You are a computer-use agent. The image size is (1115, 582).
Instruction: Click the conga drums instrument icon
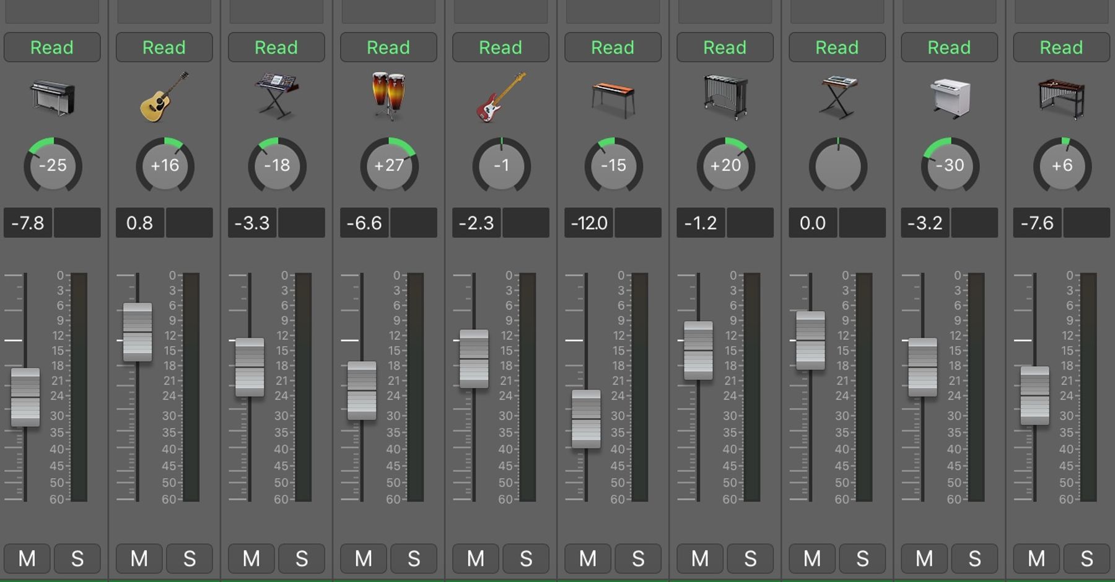tap(388, 96)
